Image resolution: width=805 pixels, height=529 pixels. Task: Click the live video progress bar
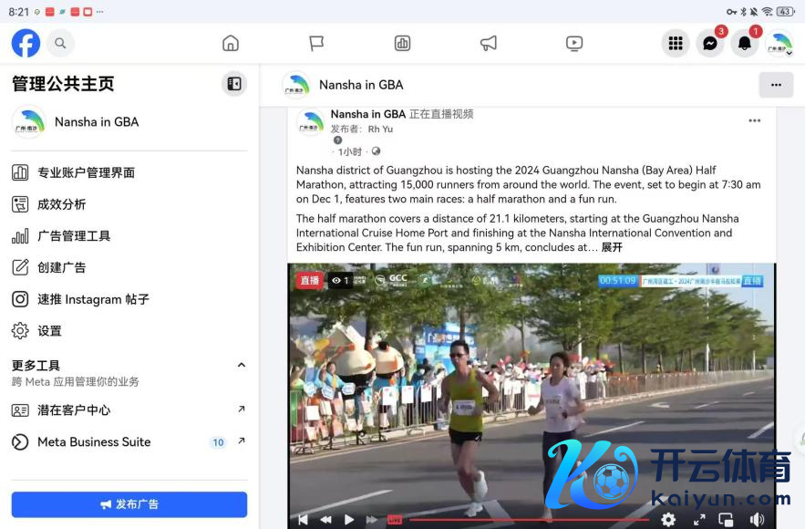click(529, 519)
